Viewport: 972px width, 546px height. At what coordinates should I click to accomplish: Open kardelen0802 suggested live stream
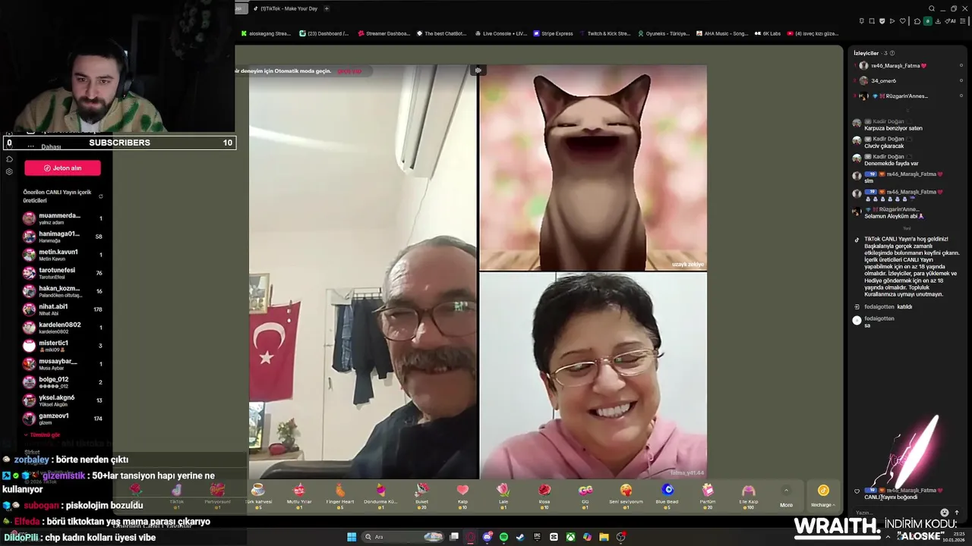(62, 328)
